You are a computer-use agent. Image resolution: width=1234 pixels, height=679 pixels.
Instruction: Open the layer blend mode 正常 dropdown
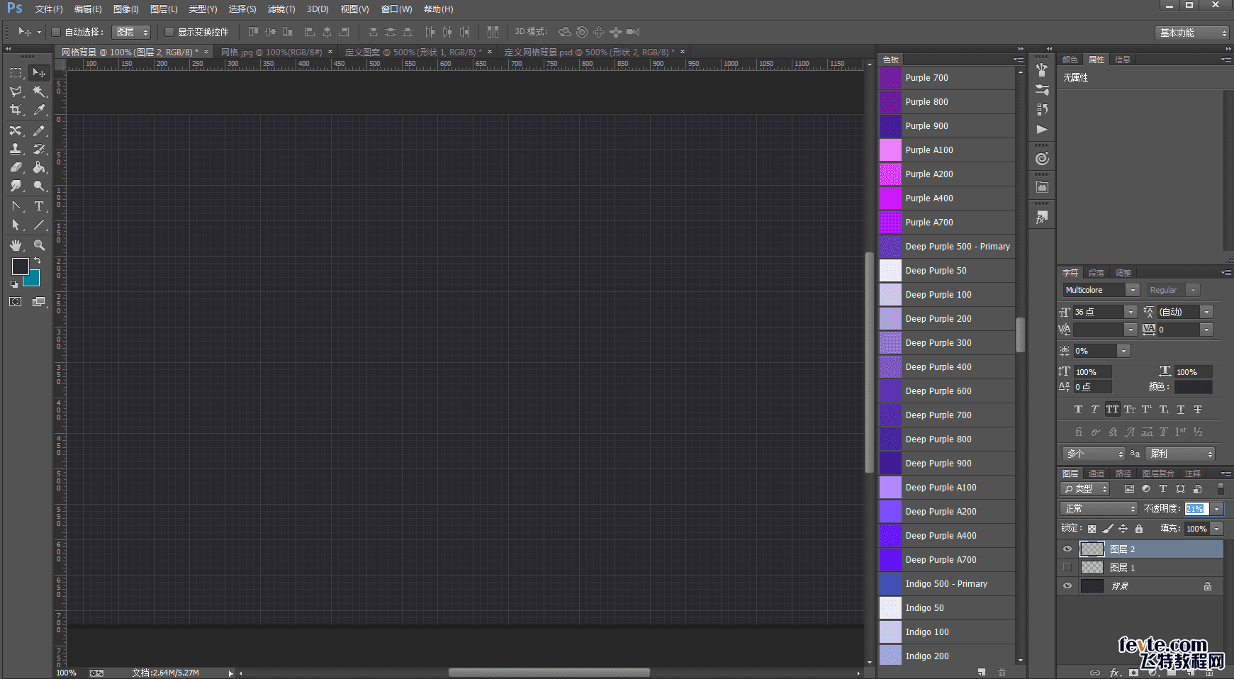(1099, 509)
